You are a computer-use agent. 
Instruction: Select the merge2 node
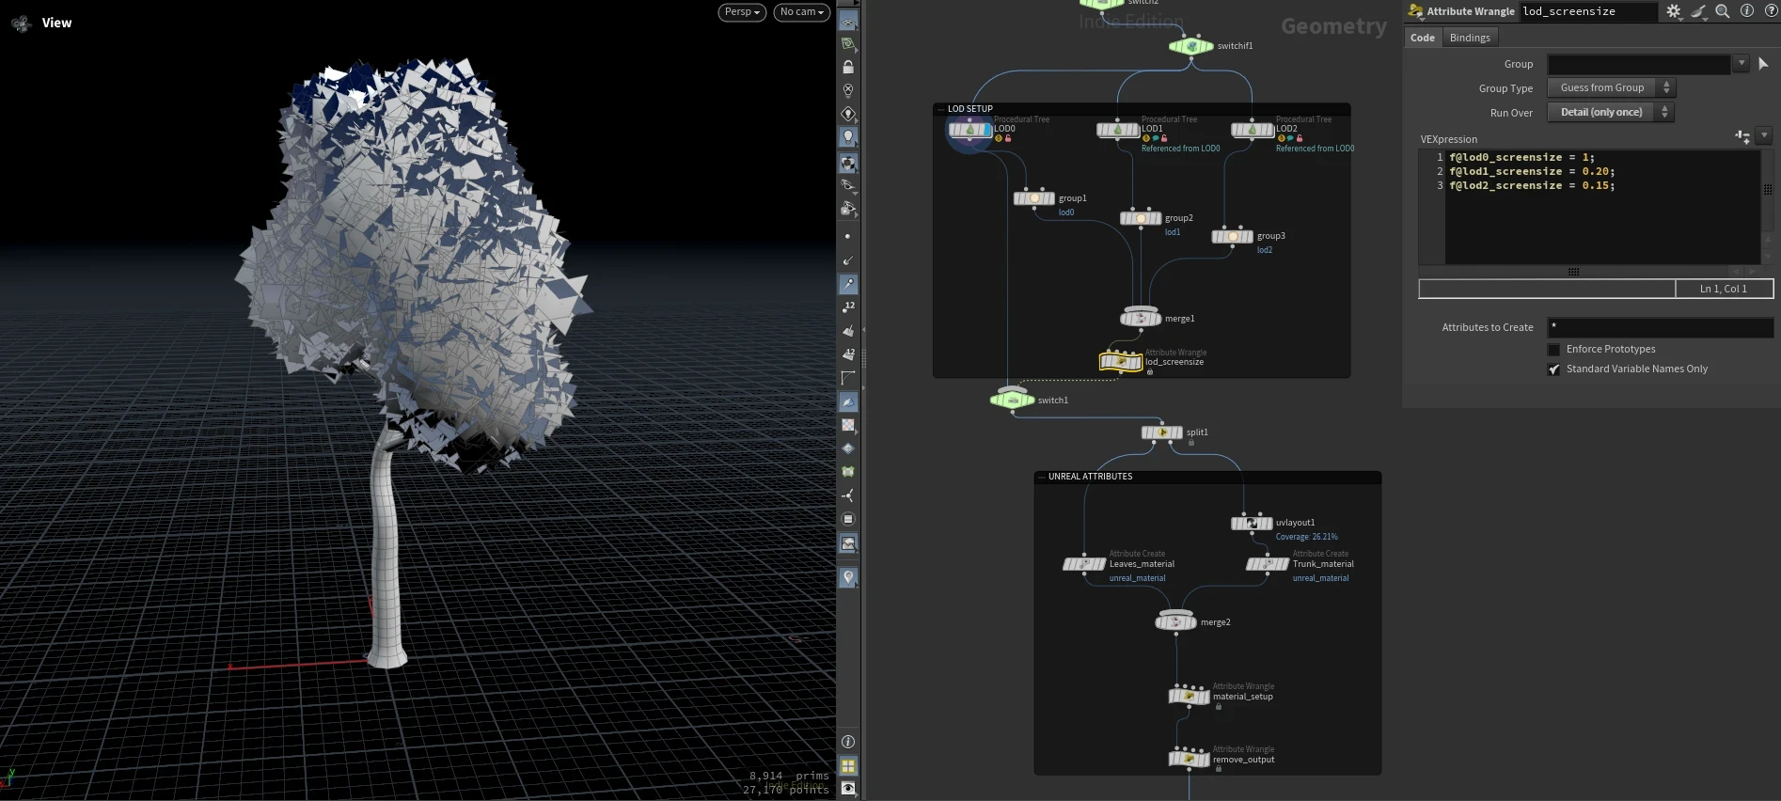pos(1175,621)
